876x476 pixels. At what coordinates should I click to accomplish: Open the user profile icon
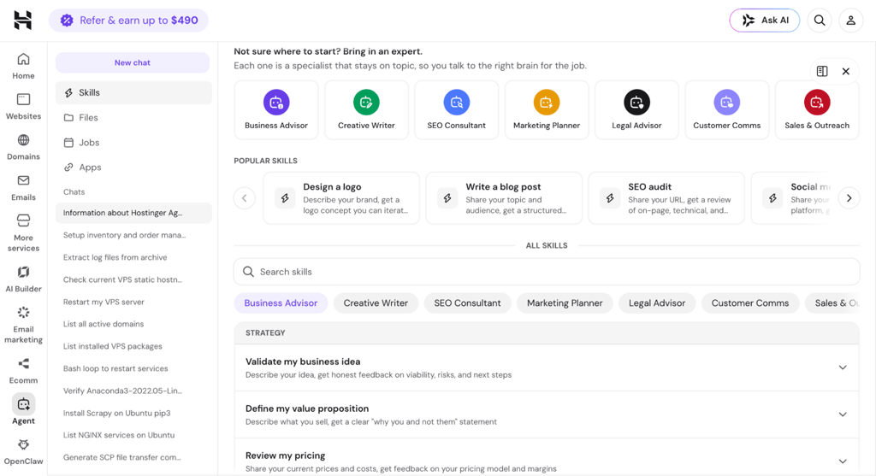[851, 21]
